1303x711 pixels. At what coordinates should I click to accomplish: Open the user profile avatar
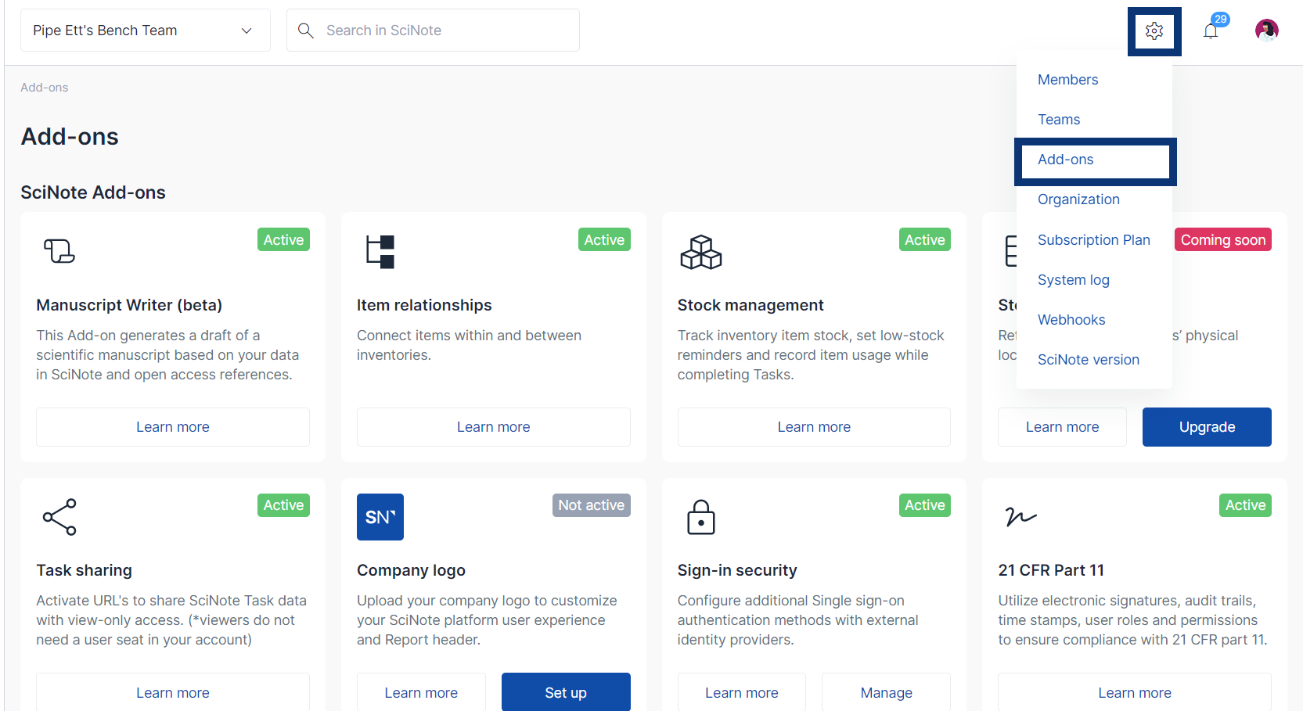pos(1266,31)
